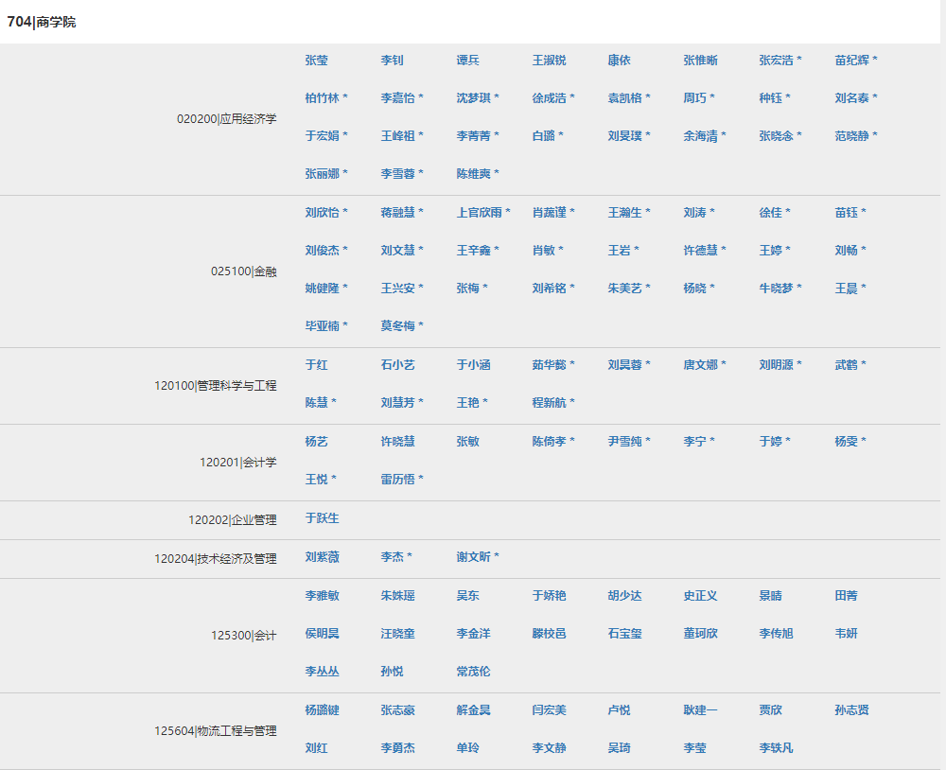
Task: Select 孙悦 in the 会计 section
Action: click(x=392, y=672)
